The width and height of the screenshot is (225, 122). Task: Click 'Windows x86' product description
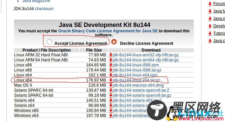(27, 111)
